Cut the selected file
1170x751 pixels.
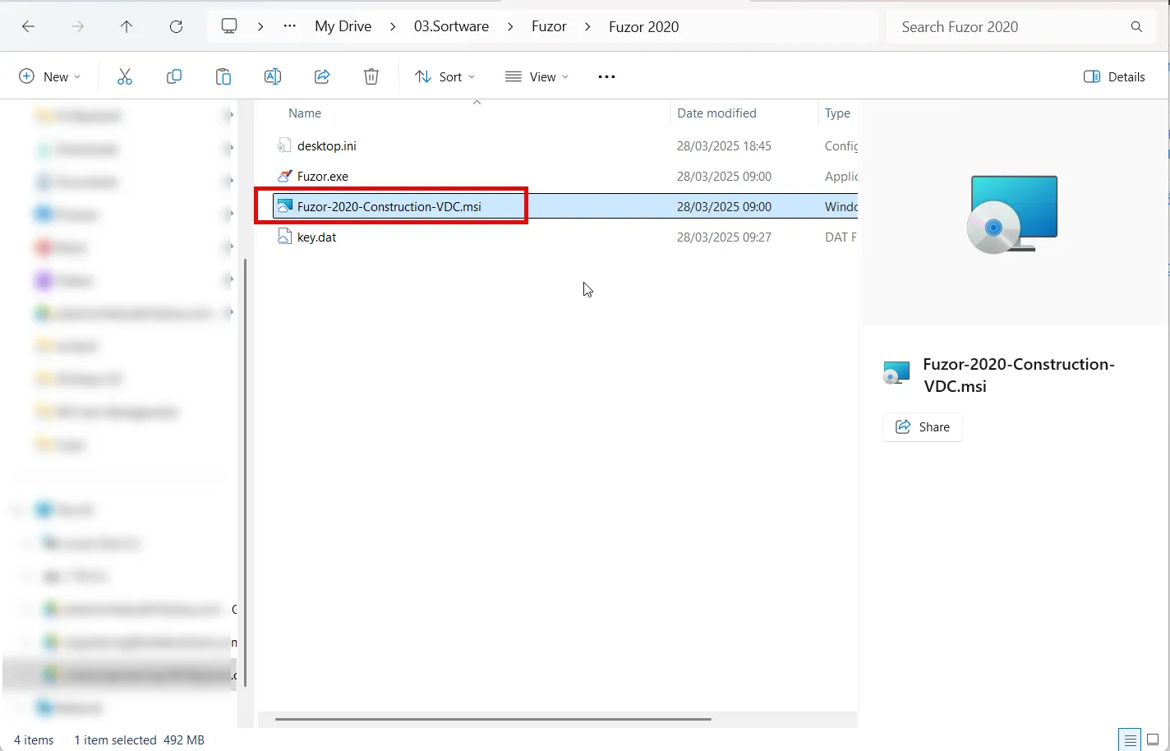(125, 76)
